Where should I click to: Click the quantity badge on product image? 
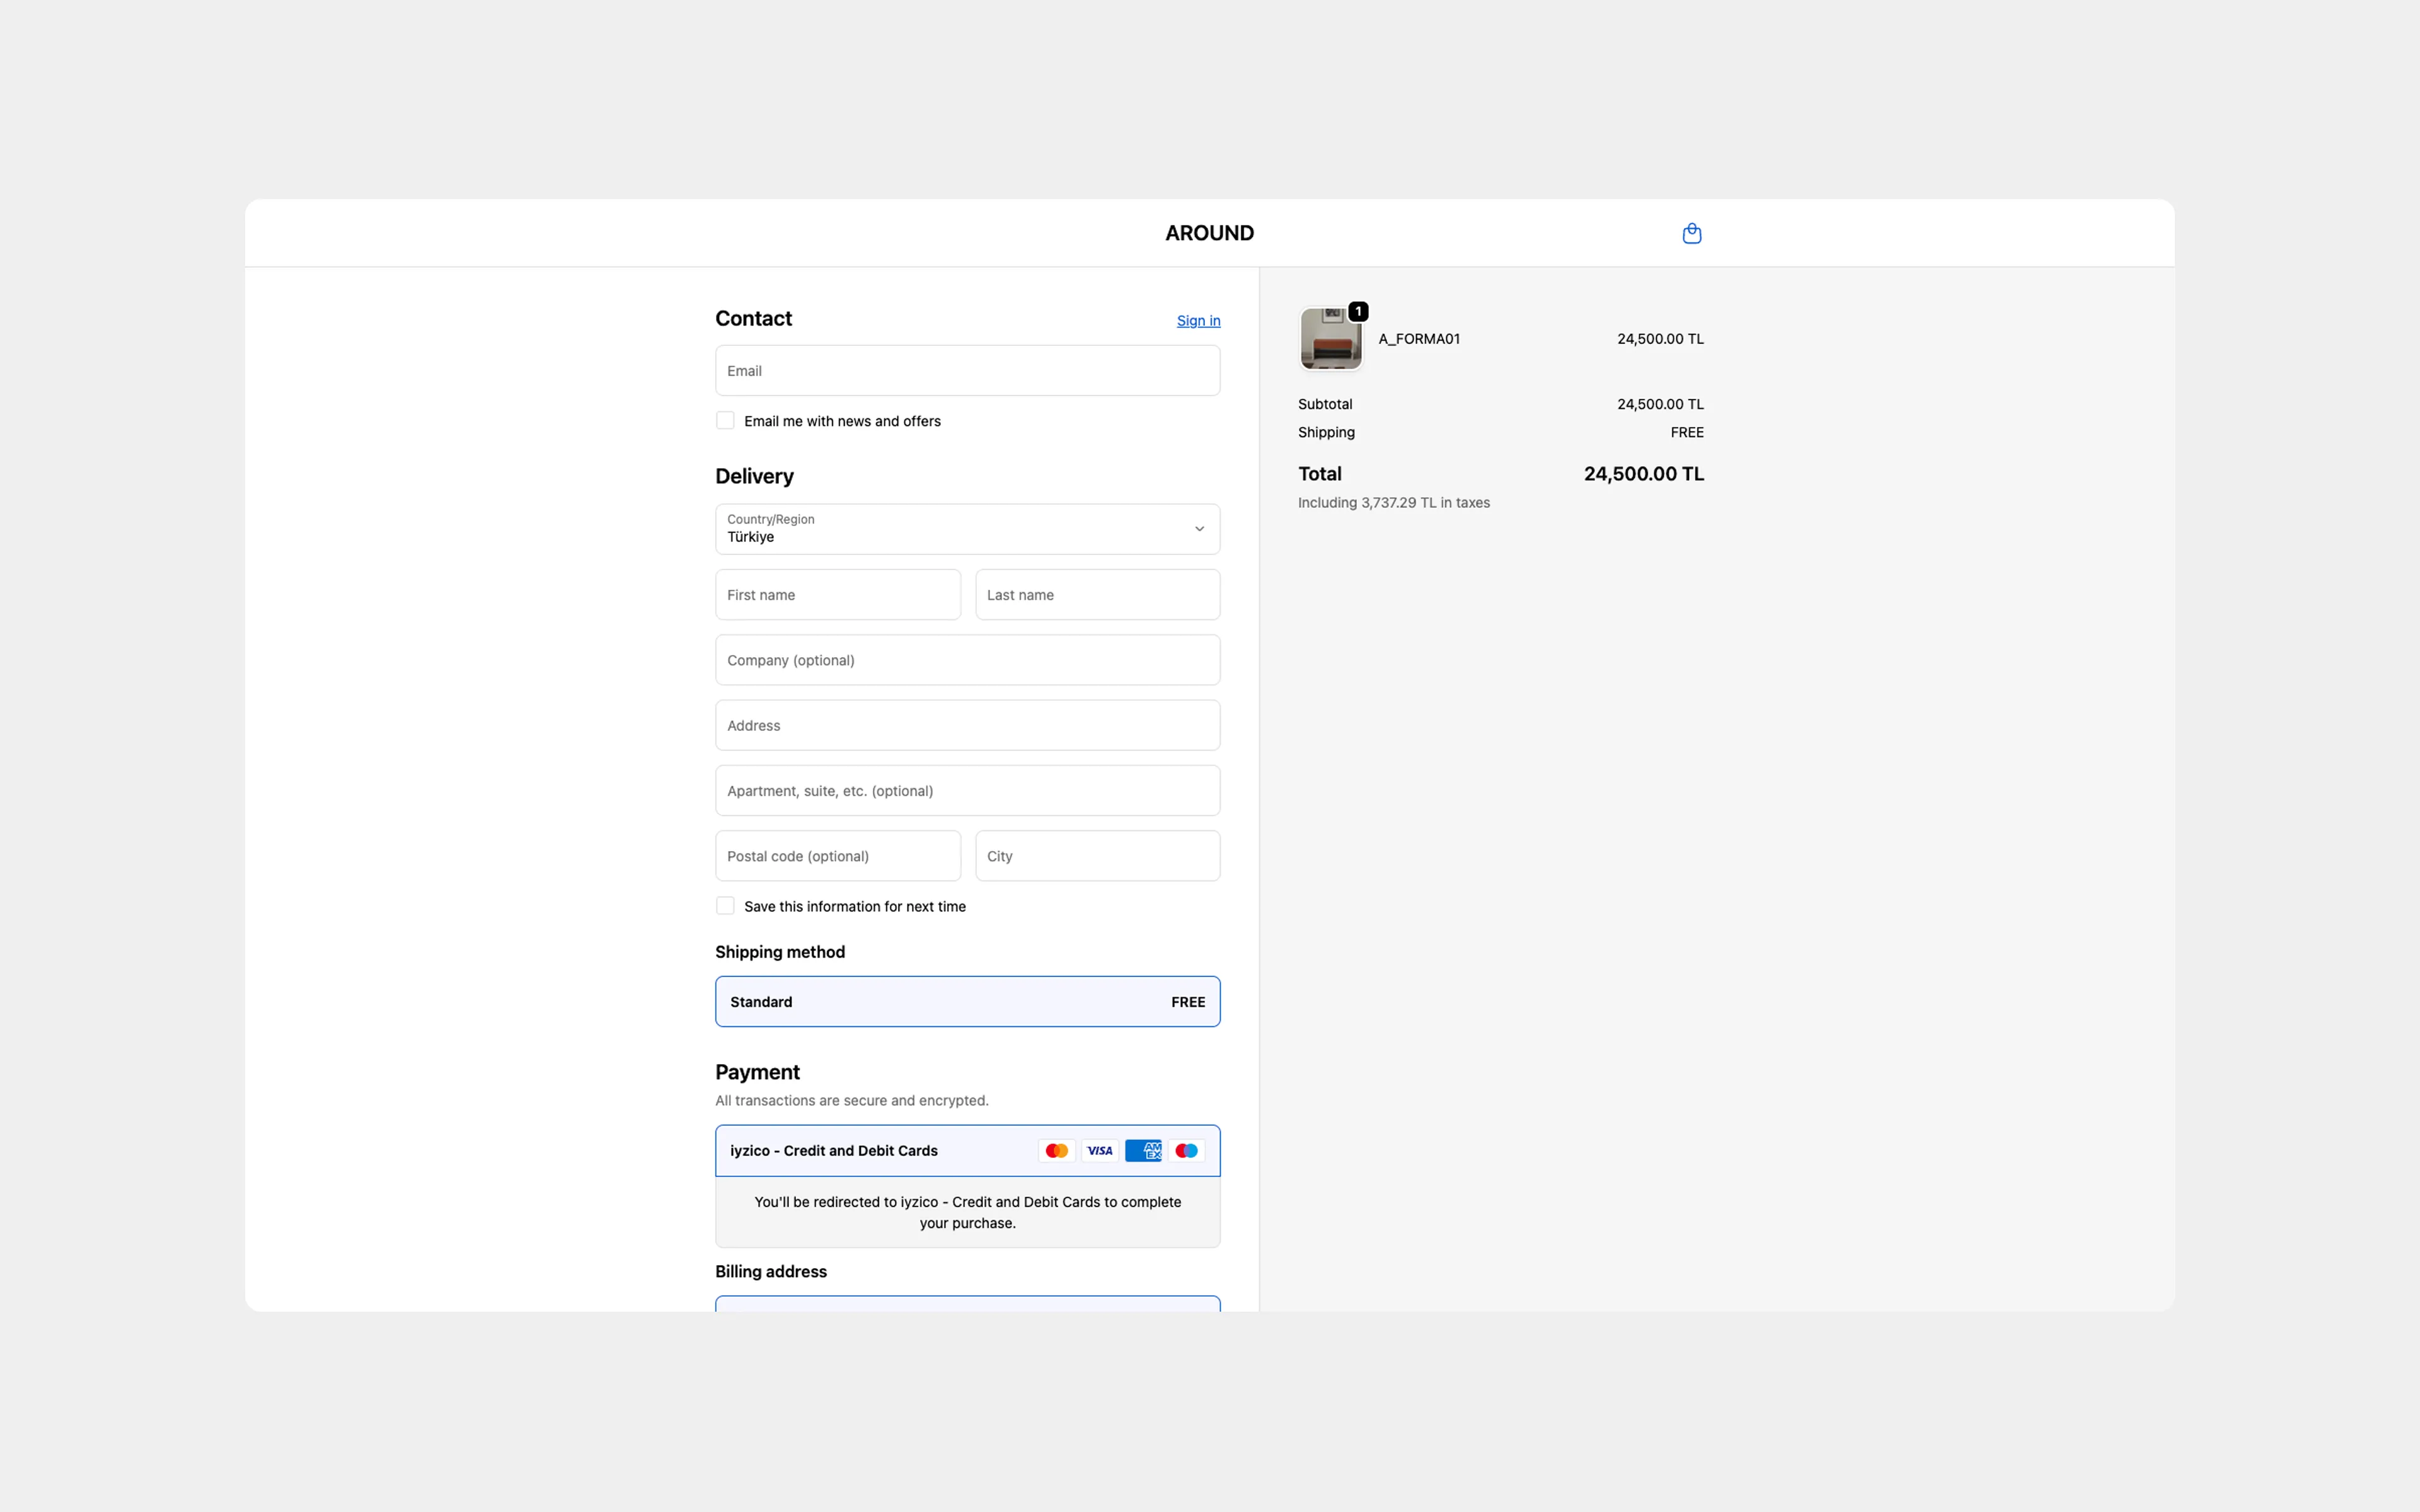pyautogui.click(x=1358, y=312)
